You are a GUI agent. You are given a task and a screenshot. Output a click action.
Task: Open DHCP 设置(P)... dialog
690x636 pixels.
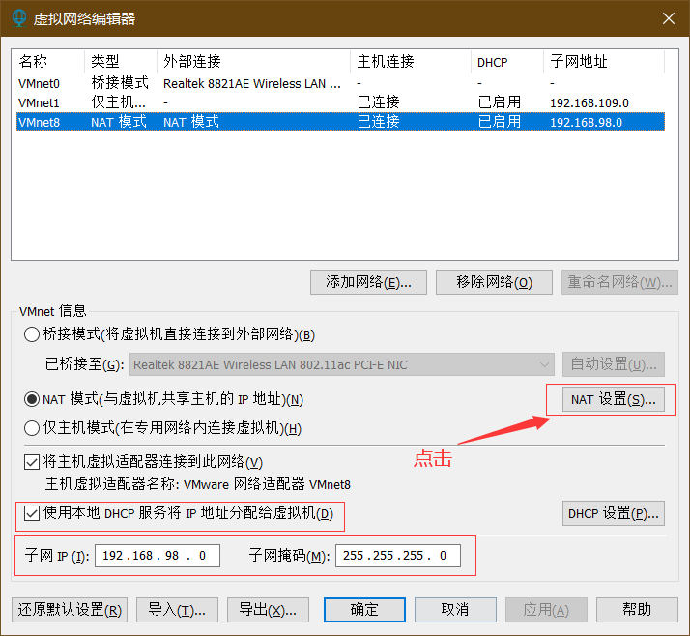(613, 513)
